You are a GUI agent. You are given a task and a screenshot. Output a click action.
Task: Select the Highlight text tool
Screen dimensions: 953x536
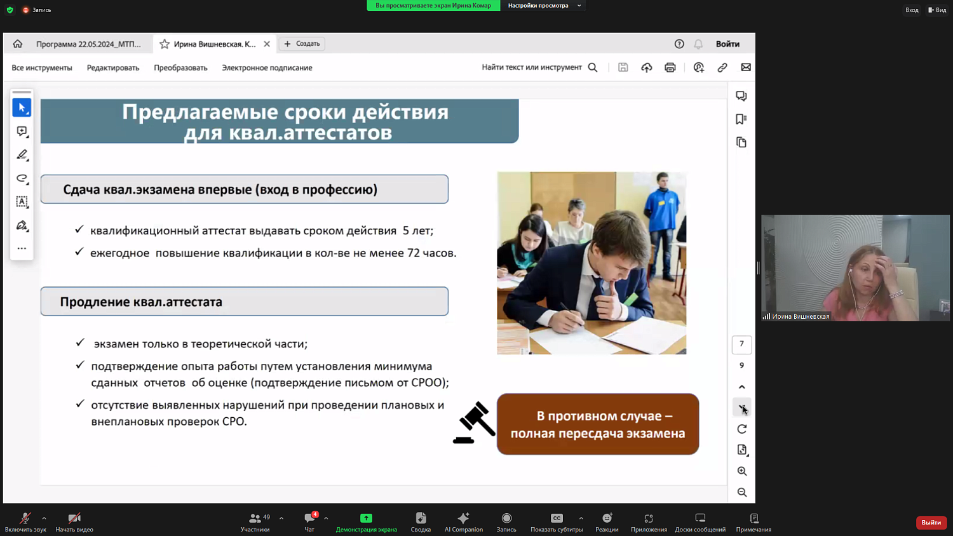[x=22, y=154]
